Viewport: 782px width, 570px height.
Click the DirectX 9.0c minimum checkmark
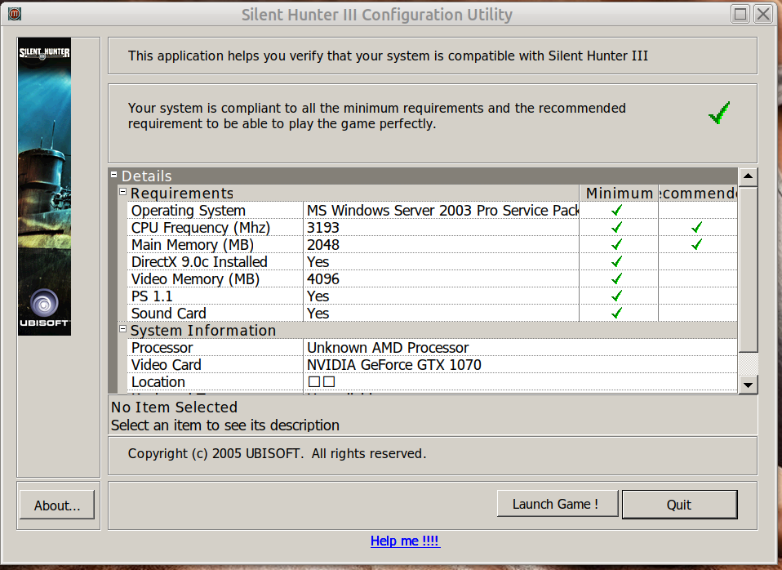click(617, 261)
